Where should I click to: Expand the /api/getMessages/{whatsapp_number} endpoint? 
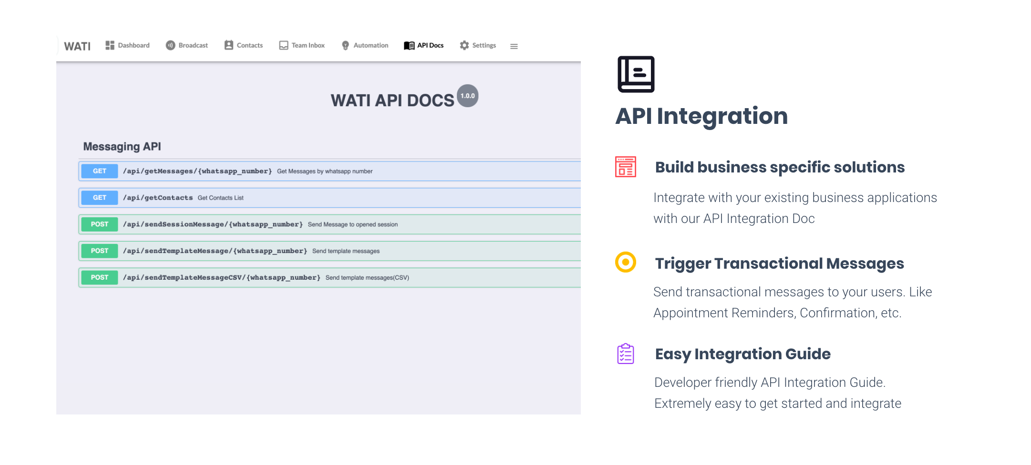(x=330, y=171)
